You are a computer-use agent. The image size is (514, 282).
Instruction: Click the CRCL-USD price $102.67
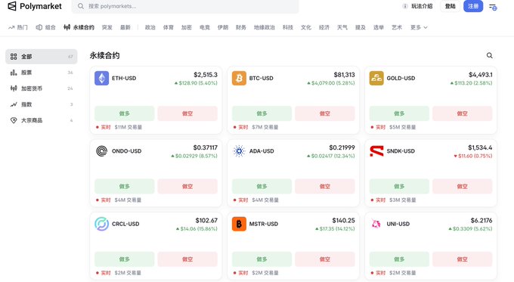206,220
